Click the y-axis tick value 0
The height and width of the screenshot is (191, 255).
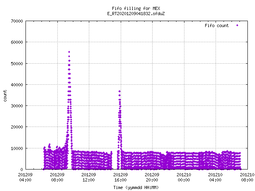[22, 170]
